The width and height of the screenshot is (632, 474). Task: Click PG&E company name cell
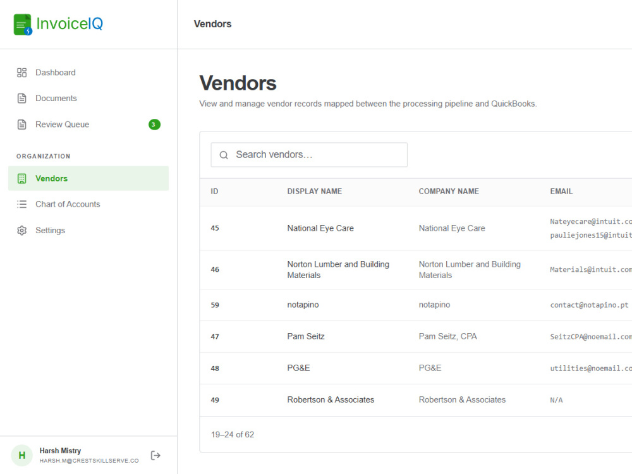(430, 368)
